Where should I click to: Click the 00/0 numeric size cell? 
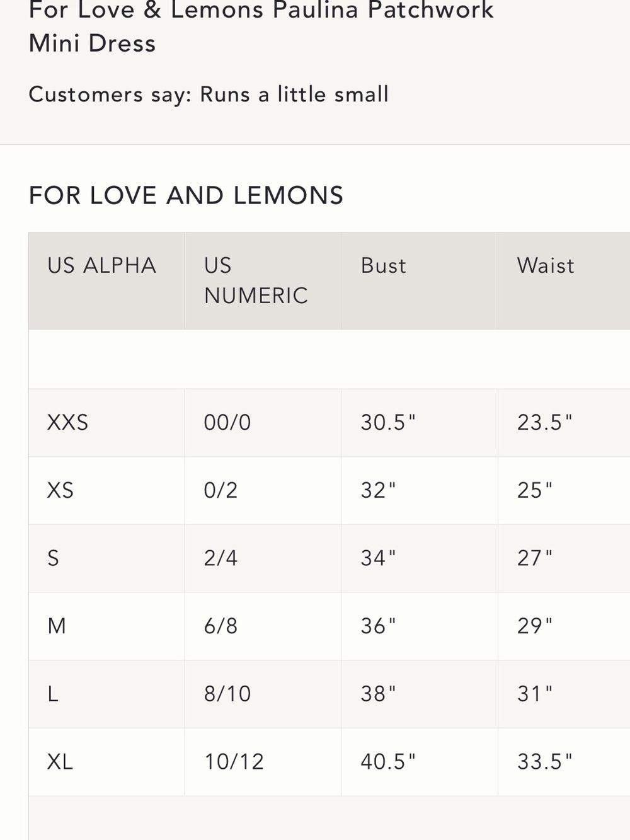point(227,422)
